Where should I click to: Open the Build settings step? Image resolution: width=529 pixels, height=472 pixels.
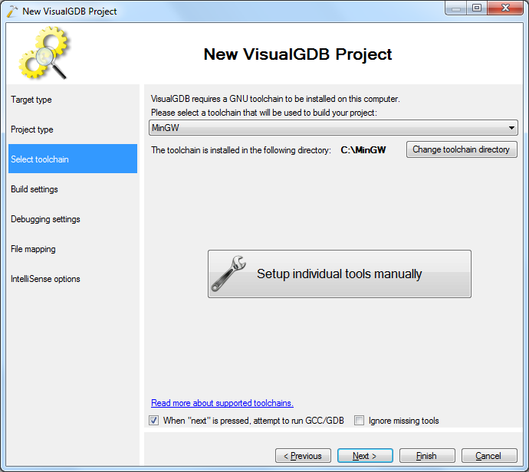(x=73, y=188)
